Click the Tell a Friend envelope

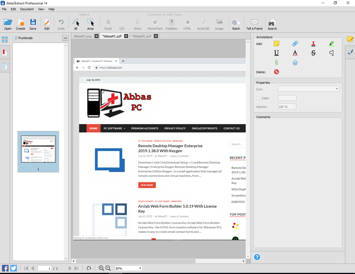coord(254,22)
